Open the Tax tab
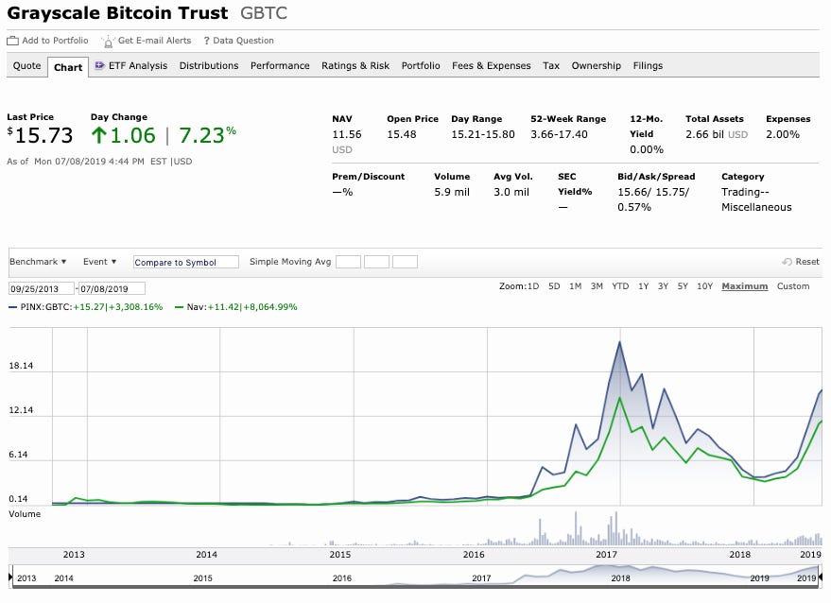 pos(551,66)
